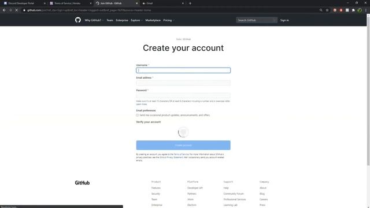Click the slash shortcut icon in GitHub search

[275, 20]
